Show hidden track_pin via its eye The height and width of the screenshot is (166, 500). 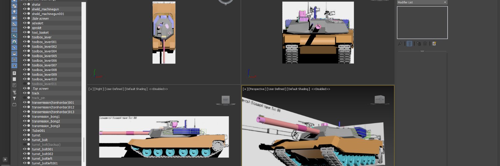[25, 98]
